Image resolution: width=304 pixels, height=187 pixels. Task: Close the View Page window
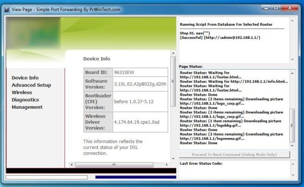coord(290,8)
